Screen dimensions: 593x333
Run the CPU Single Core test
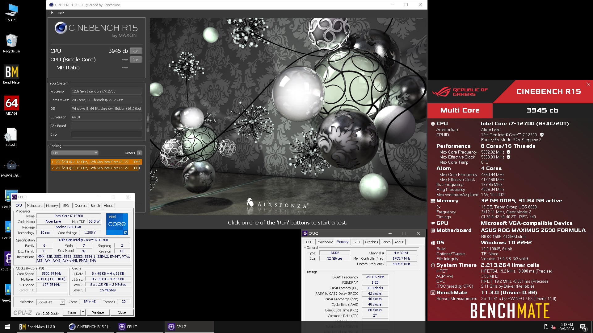[x=136, y=60]
